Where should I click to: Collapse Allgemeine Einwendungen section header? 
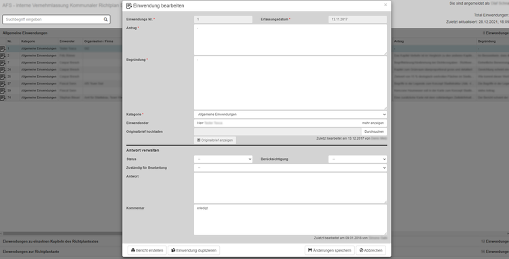[x=25, y=33]
